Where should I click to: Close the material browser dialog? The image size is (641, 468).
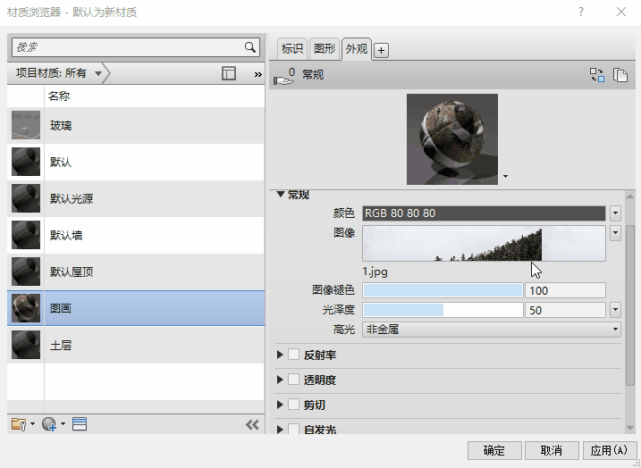(x=621, y=12)
